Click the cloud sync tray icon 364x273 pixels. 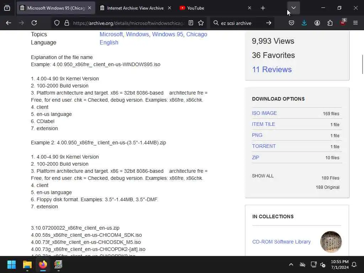tap(303, 264)
